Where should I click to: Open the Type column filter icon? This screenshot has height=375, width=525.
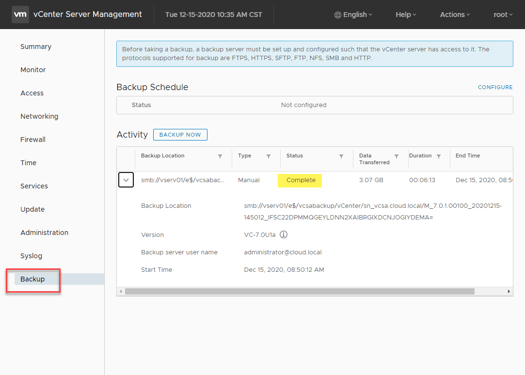pos(268,157)
